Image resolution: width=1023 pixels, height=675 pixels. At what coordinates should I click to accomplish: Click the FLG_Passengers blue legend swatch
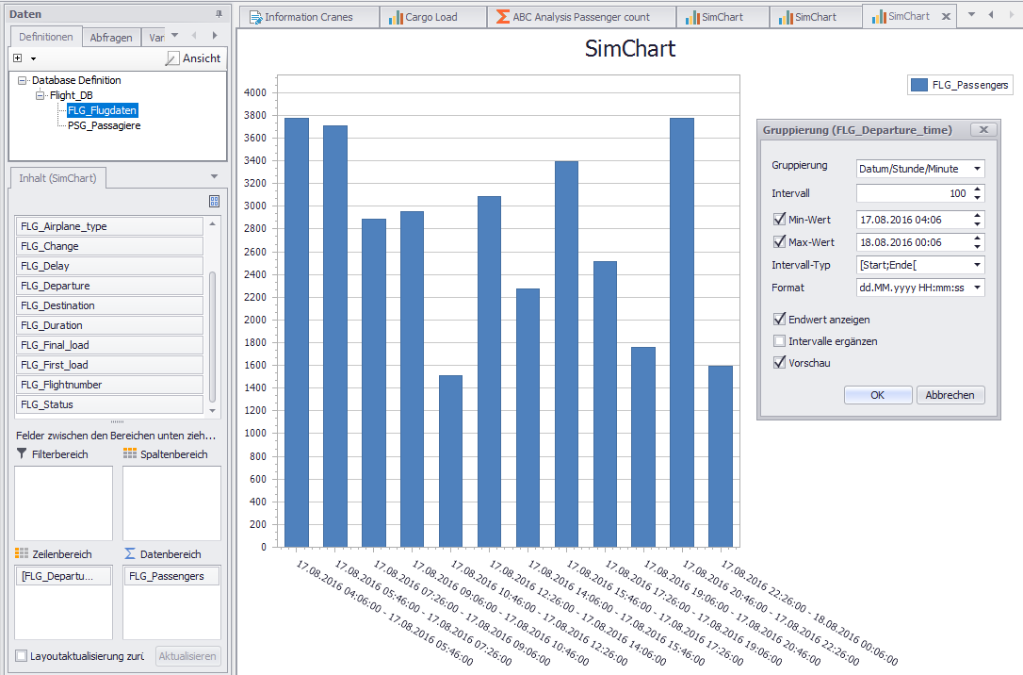pyautogui.click(x=919, y=85)
